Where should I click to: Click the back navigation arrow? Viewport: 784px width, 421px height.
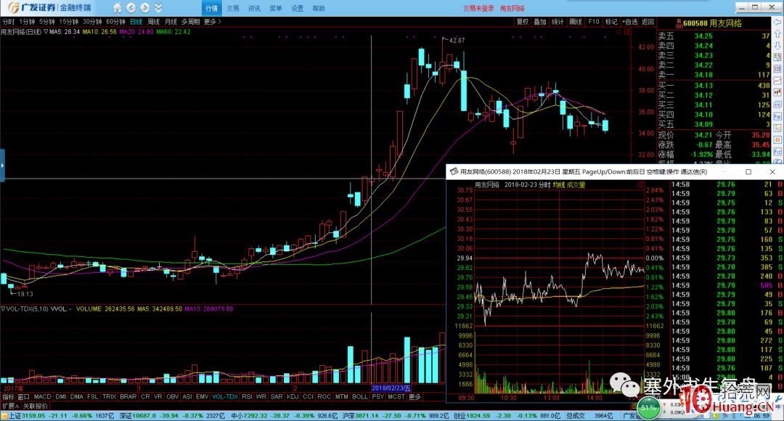(131, 7)
